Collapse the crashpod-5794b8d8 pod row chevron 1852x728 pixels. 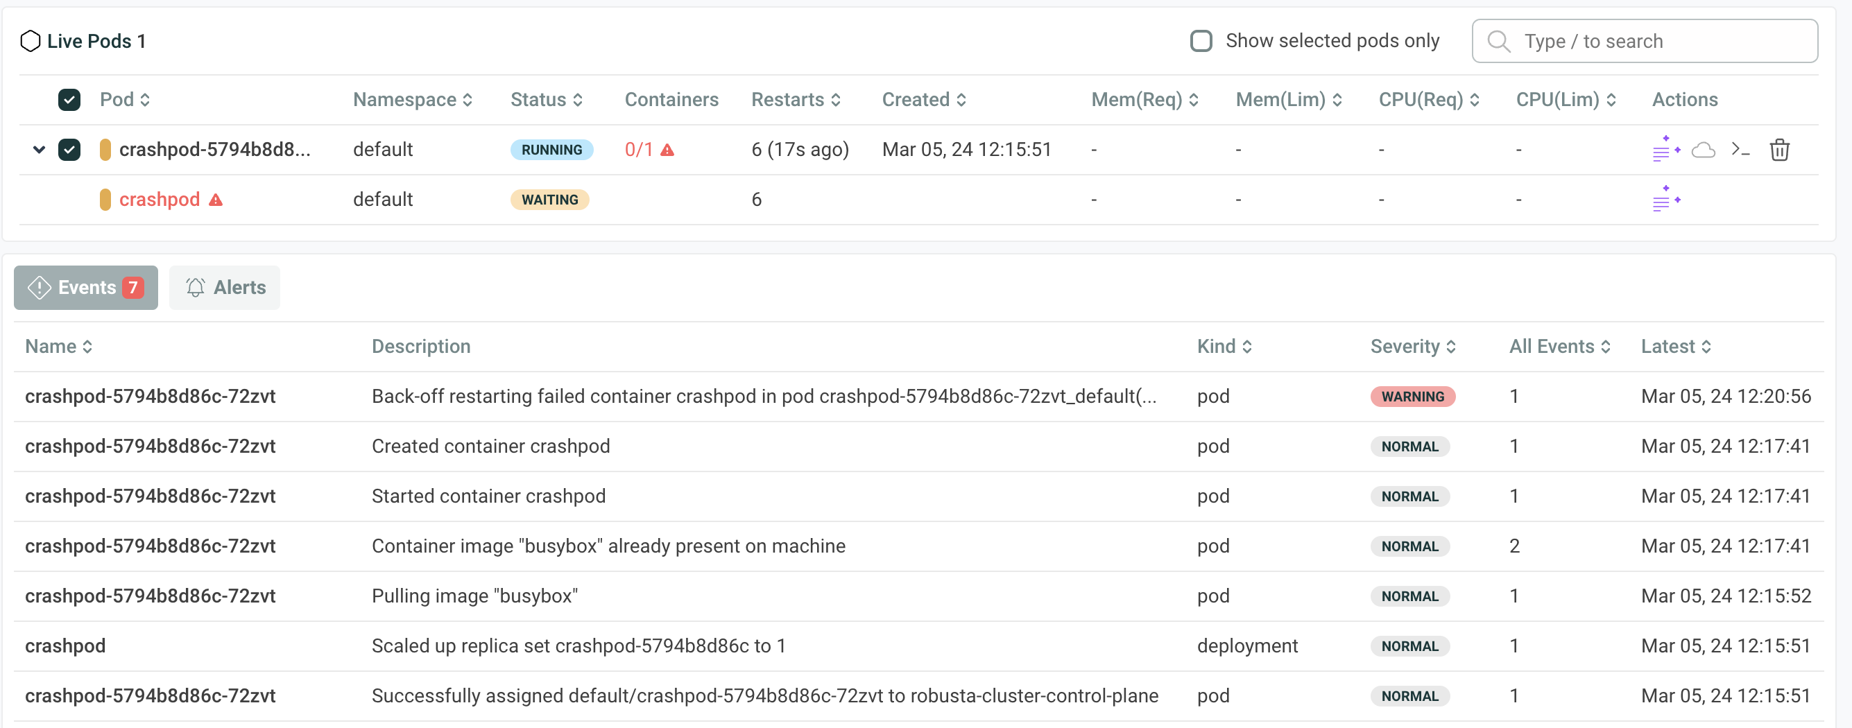coord(40,150)
